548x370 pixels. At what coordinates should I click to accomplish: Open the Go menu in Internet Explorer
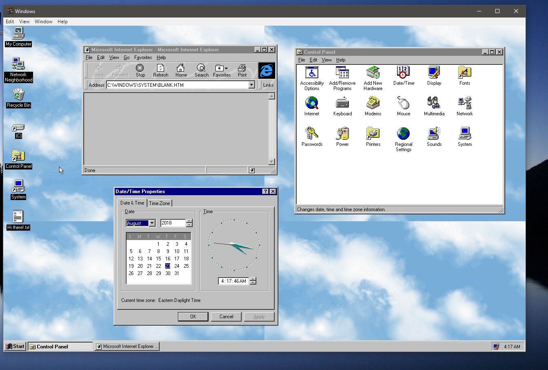(x=126, y=57)
